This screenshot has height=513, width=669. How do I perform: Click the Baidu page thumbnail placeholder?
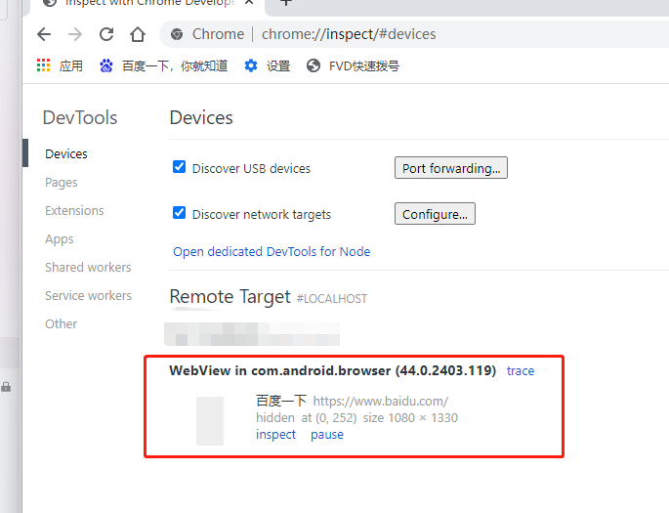[x=210, y=421]
